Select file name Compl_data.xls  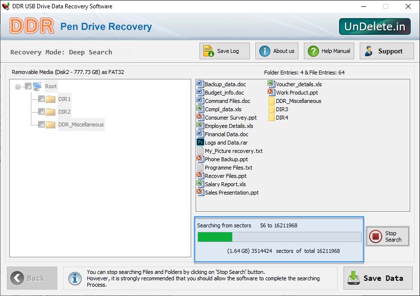pyautogui.click(x=223, y=109)
